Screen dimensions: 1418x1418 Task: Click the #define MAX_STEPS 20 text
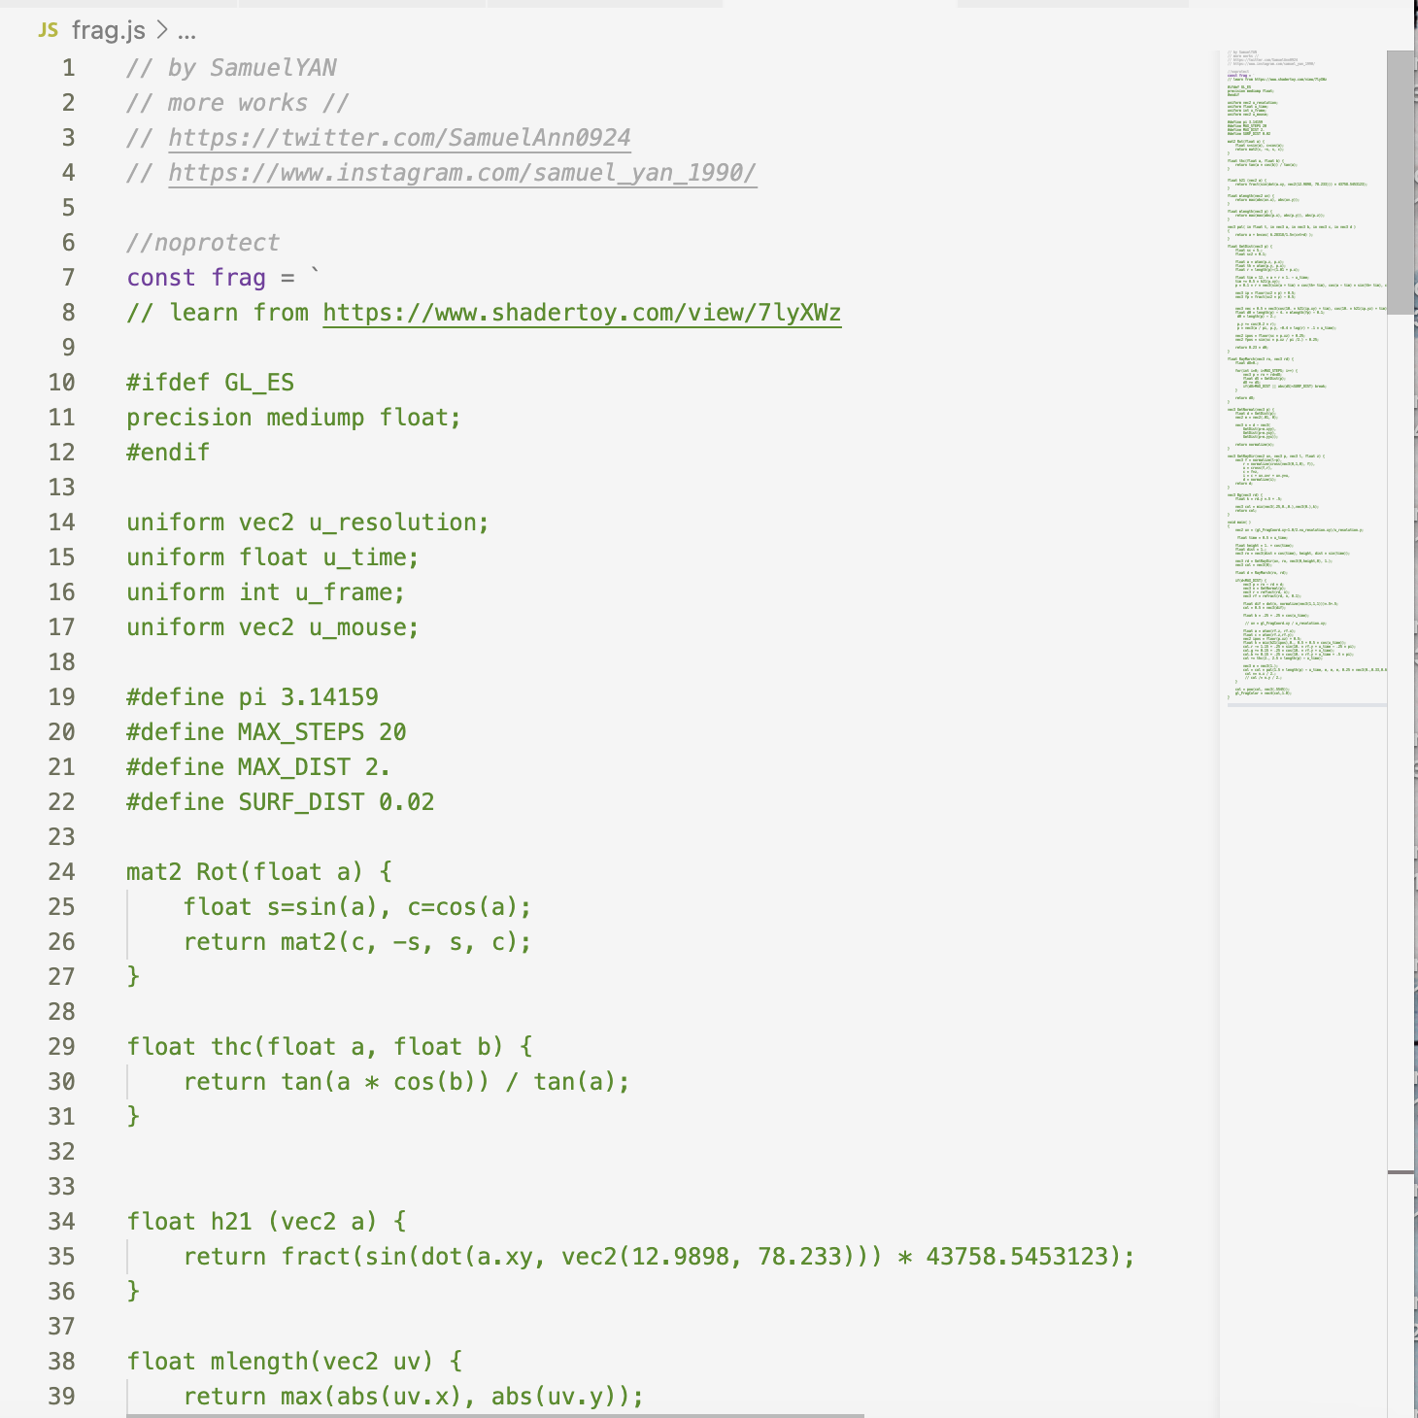pos(267,731)
